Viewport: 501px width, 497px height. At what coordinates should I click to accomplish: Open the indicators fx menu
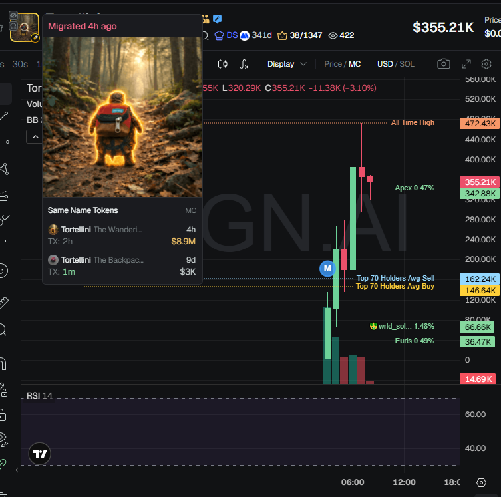click(244, 64)
